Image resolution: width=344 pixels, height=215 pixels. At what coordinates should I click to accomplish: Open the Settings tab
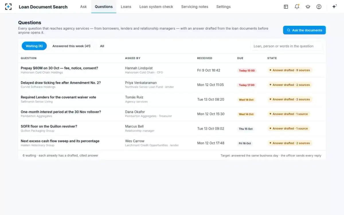click(x=223, y=7)
